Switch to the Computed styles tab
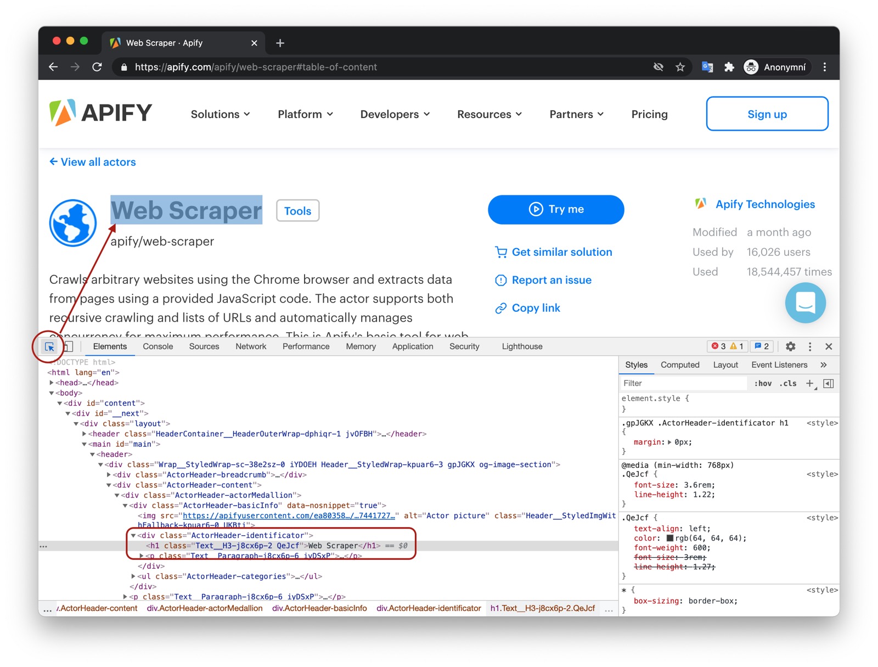The width and height of the screenshot is (878, 667). pos(680,365)
